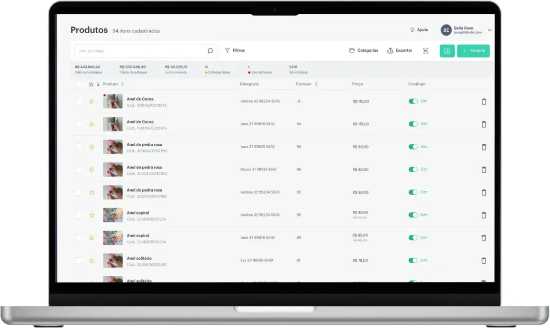550x328 pixels.
Task: Toggle catalog switch for first Anel de Coroa
Action: point(413,101)
